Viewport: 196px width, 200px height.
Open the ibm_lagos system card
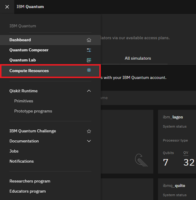tap(177, 139)
